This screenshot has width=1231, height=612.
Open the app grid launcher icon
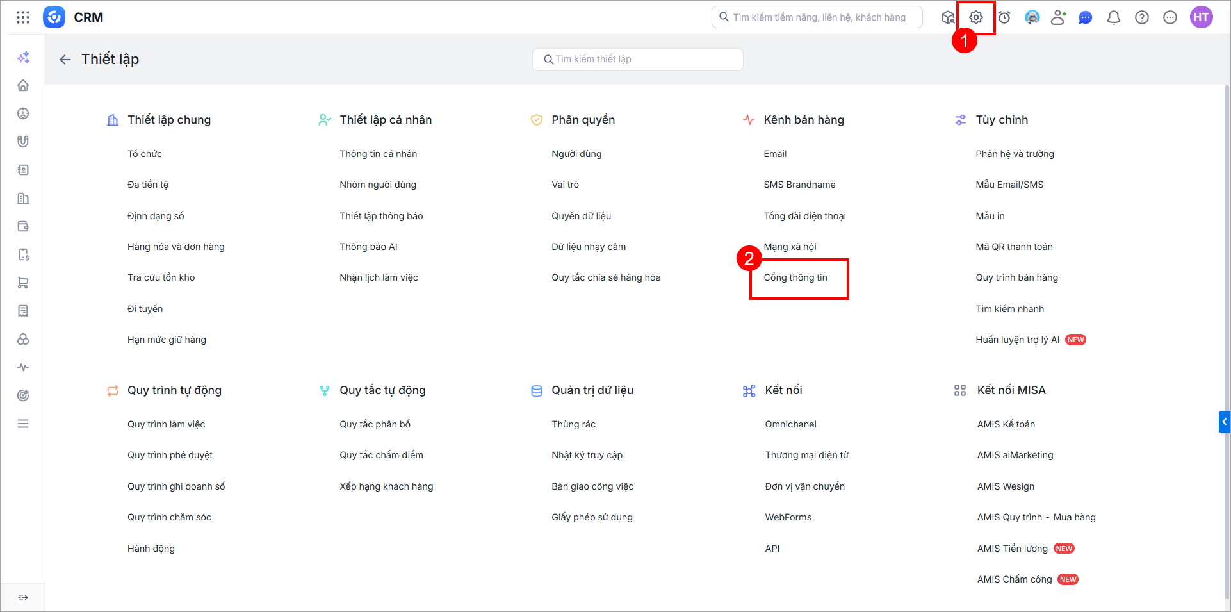point(23,17)
